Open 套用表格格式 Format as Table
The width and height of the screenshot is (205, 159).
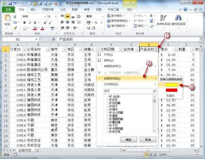(118, 21)
